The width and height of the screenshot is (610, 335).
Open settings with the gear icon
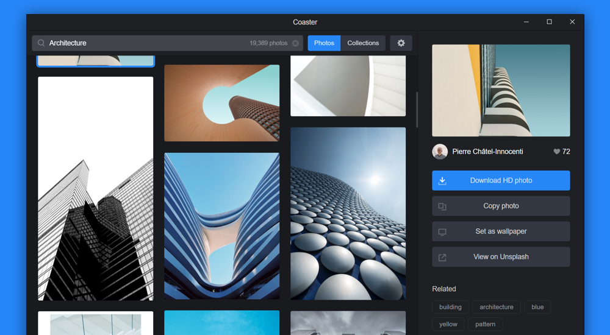coord(401,43)
